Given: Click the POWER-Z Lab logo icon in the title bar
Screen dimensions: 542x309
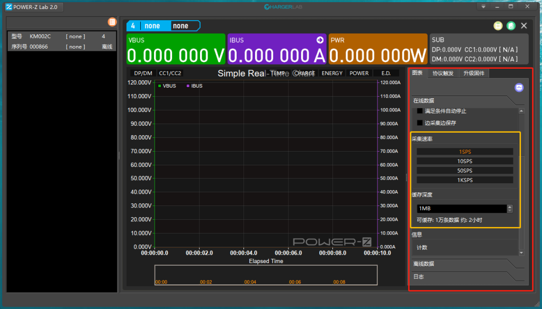Looking at the screenshot, I should tap(9, 7).
